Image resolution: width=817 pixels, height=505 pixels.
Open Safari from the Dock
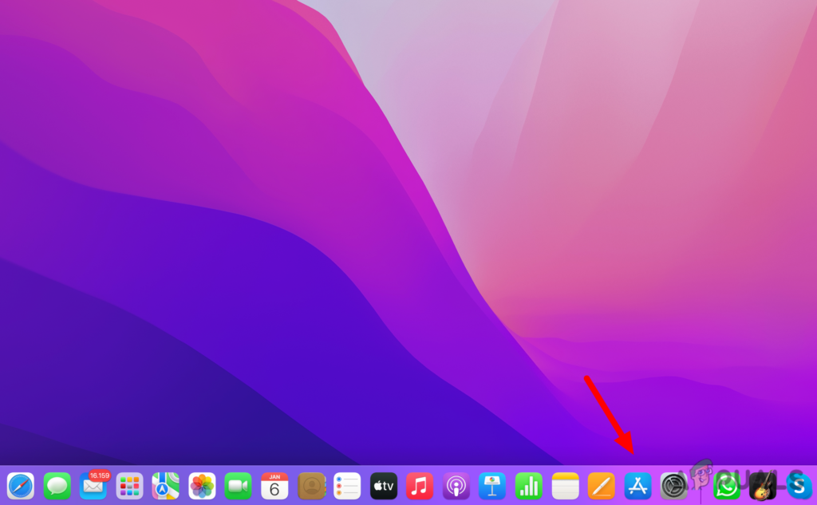click(x=20, y=486)
